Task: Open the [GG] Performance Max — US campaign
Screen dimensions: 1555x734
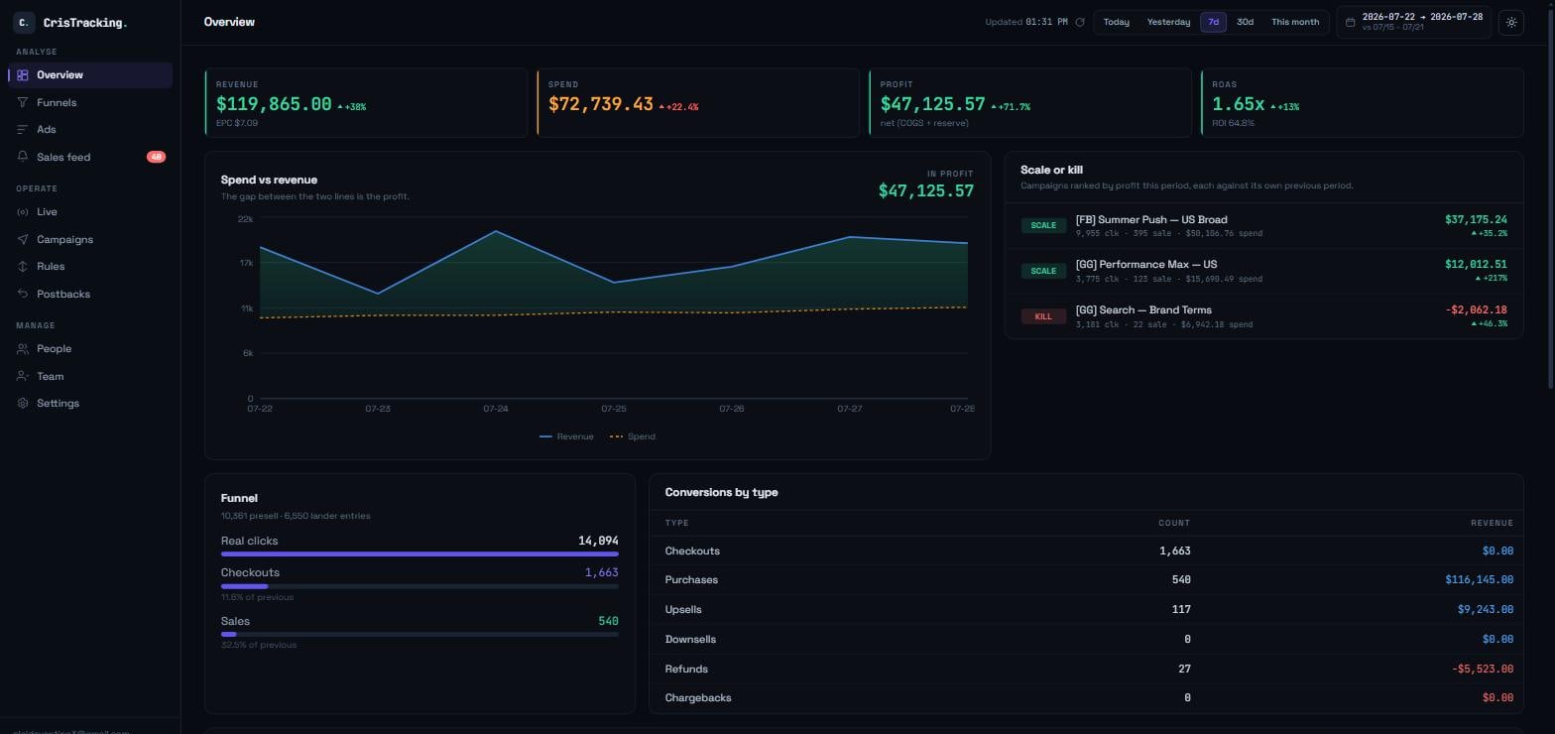Action: tap(1263, 271)
